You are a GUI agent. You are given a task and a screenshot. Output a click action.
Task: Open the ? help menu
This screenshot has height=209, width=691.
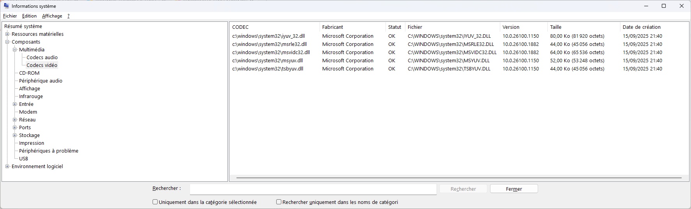[x=69, y=16]
